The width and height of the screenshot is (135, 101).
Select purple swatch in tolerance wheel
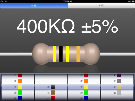[x=119, y=75]
